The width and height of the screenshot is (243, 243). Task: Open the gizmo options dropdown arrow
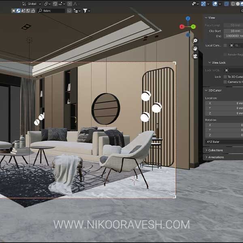coord(208,4)
